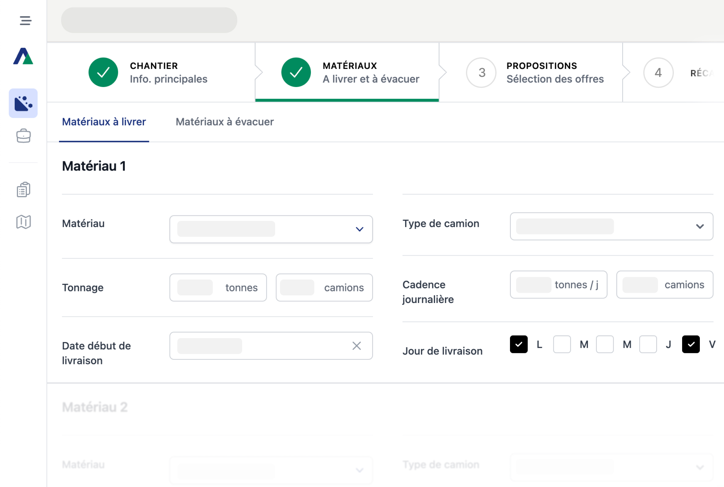Clear the Date début de livraison field
The image size is (724, 487).
pos(356,346)
